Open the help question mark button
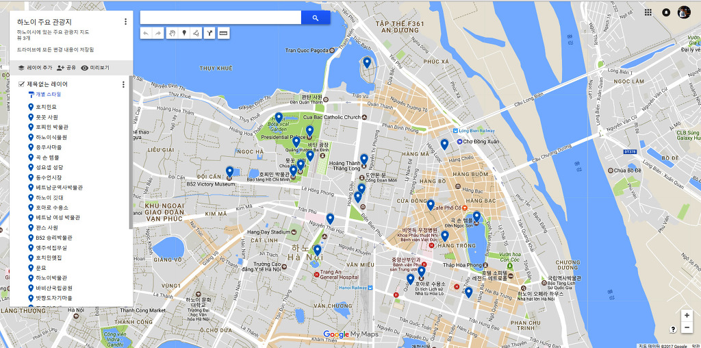 pyautogui.click(x=673, y=330)
